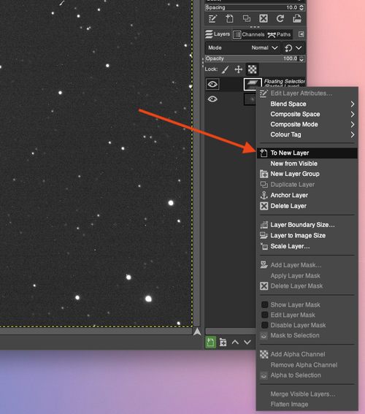Expand the Composite Space submenu arrow
The image size is (365, 414).
pyautogui.click(x=353, y=115)
